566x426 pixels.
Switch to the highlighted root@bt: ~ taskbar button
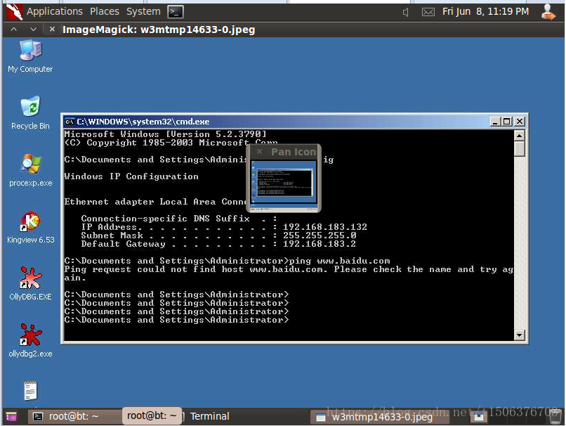point(152,416)
